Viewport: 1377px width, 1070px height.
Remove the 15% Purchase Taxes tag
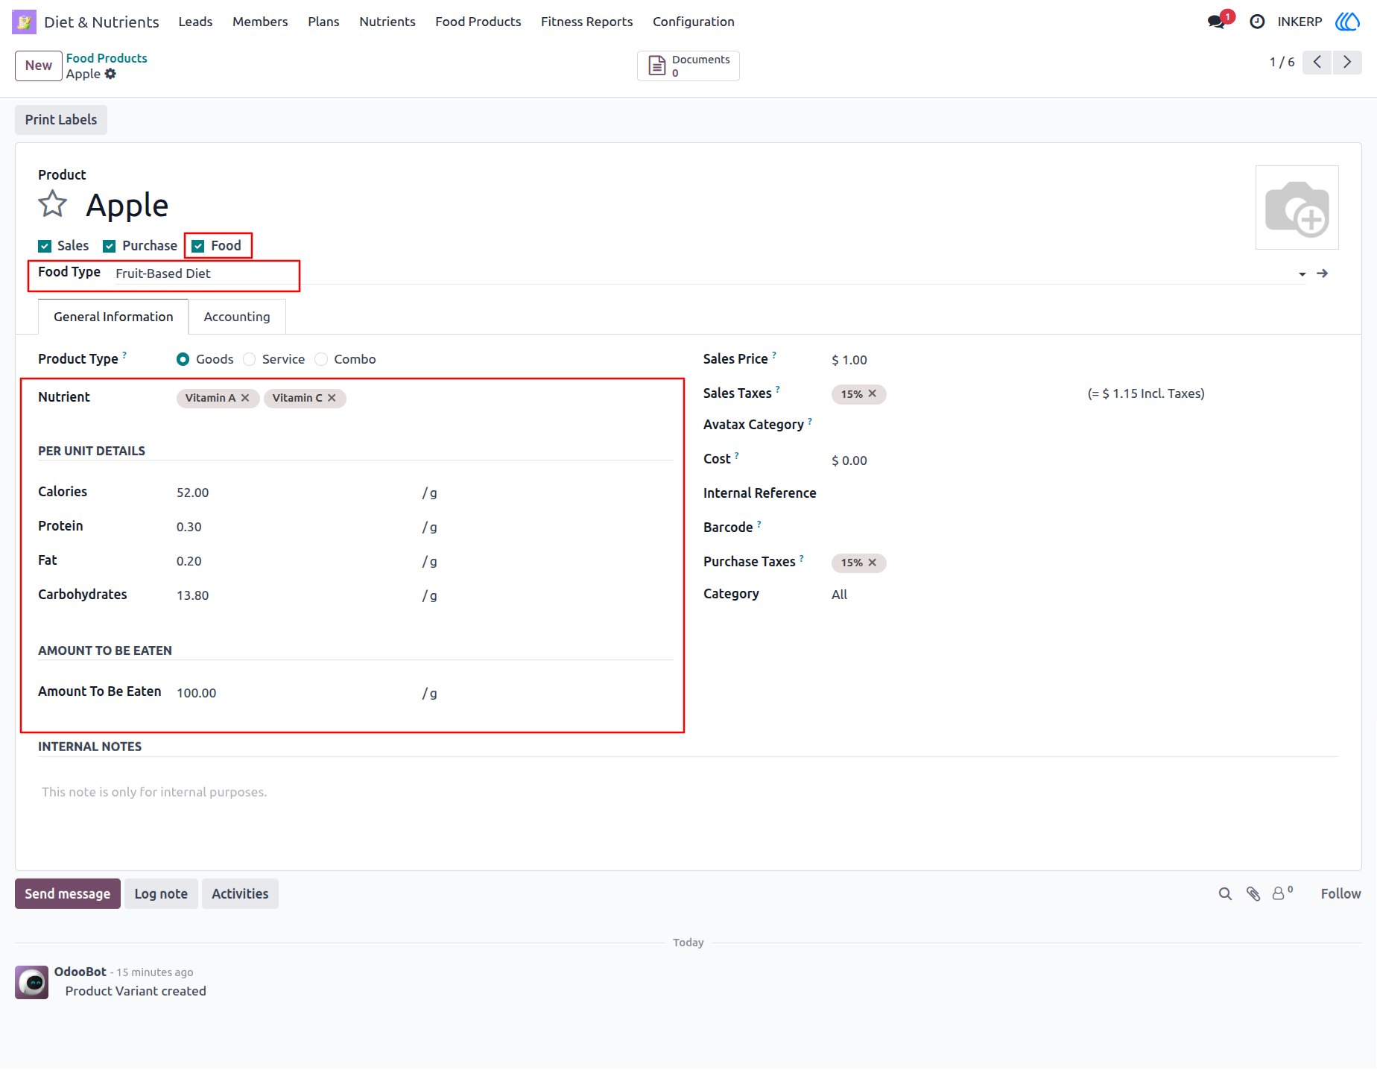pyautogui.click(x=873, y=563)
